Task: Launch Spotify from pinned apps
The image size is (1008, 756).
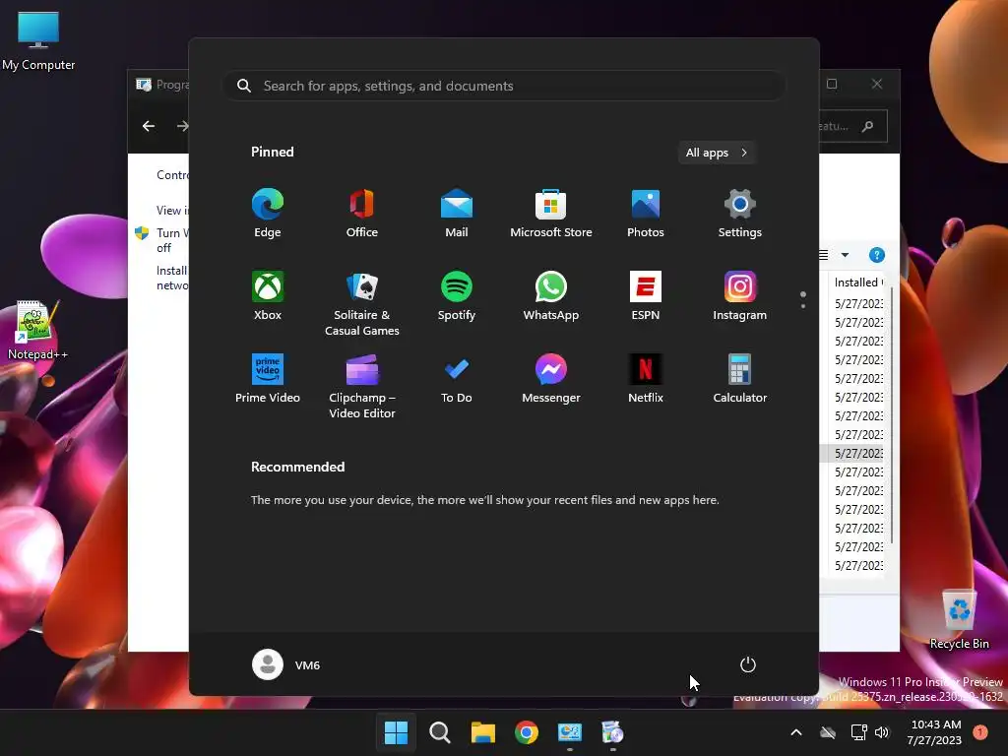Action: 457,296
